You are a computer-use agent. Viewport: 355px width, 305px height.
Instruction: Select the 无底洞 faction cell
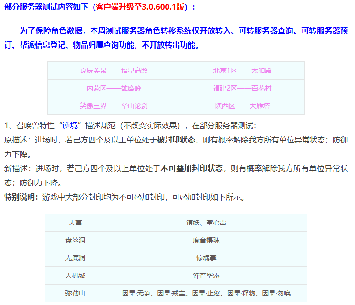[75, 258]
